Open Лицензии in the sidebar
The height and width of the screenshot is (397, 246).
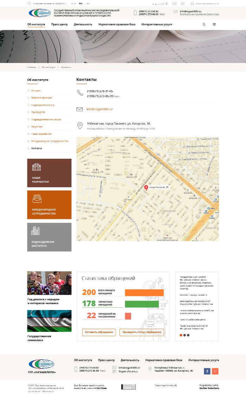pos(37,127)
